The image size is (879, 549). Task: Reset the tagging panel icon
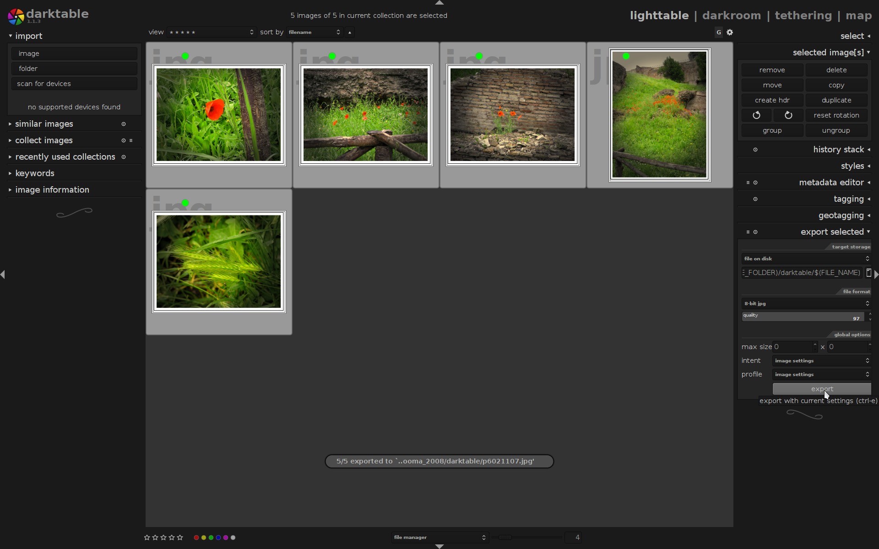coord(755,199)
